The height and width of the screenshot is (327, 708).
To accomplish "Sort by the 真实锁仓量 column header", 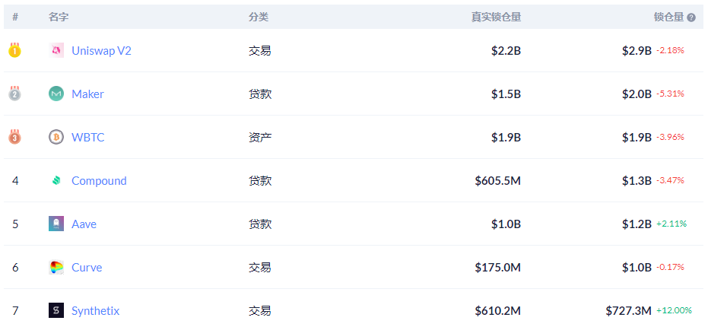I will click(497, 17).
